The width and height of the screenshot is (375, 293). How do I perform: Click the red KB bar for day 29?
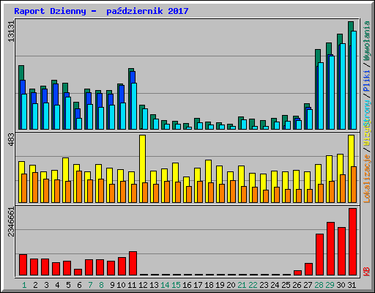click(x=330, y=249)
